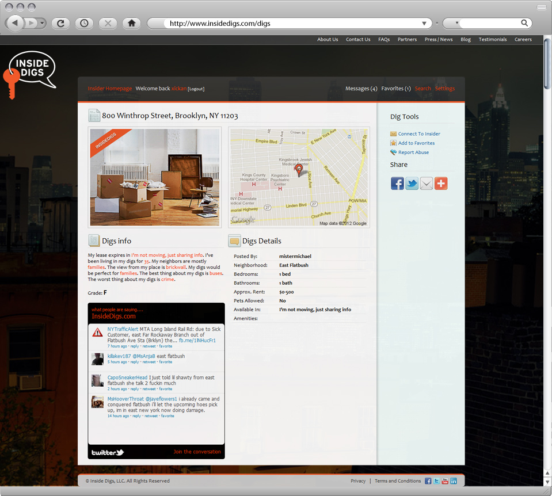Click the Inside Digs logo
552x496 pixels.
pos(29,75)
